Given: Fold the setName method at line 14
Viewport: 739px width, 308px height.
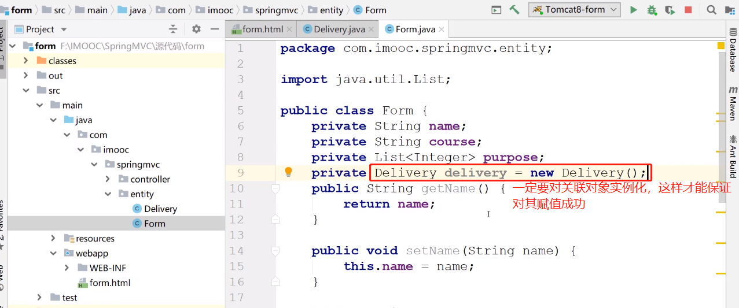Looking at the screenshot, I should click(275, 251).
